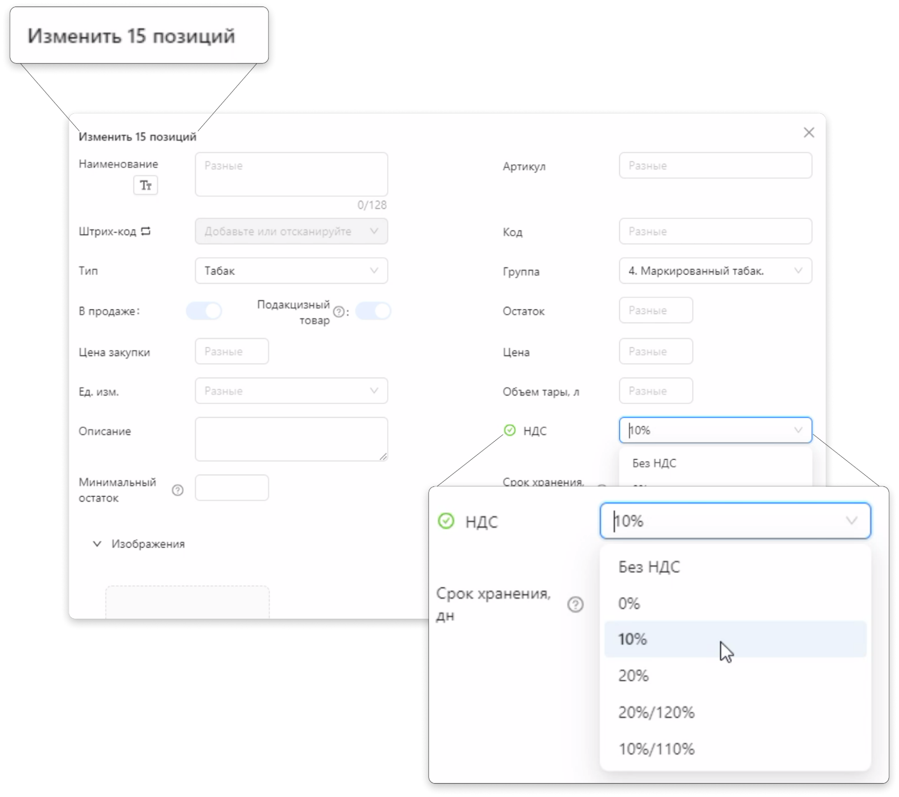Click help icon next to Срок хранения
This screenshot has width=899, height=797.
[x=575, y=604]
